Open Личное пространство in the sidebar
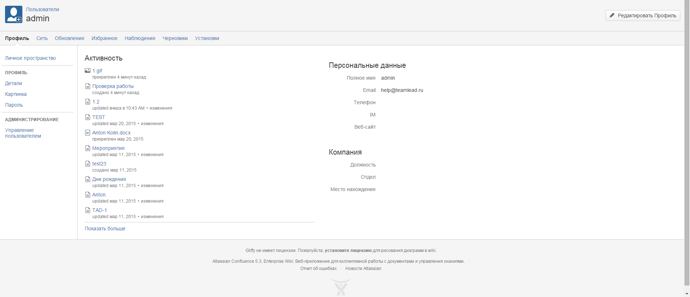The image size is (690, 297). [x=30, y=58]
